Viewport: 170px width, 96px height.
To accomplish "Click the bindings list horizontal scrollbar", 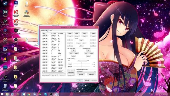I will [x=54, y=72].
